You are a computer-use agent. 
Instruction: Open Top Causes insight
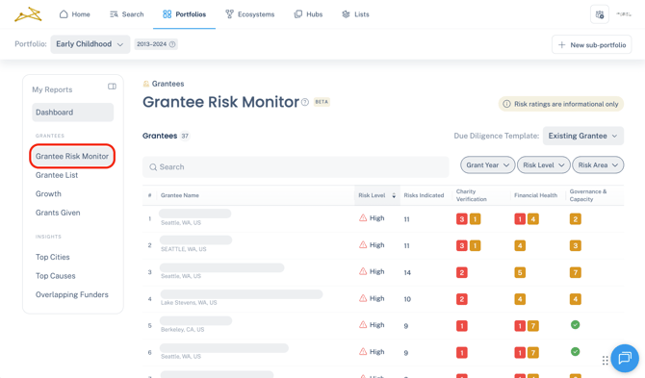tap(56, 276)
